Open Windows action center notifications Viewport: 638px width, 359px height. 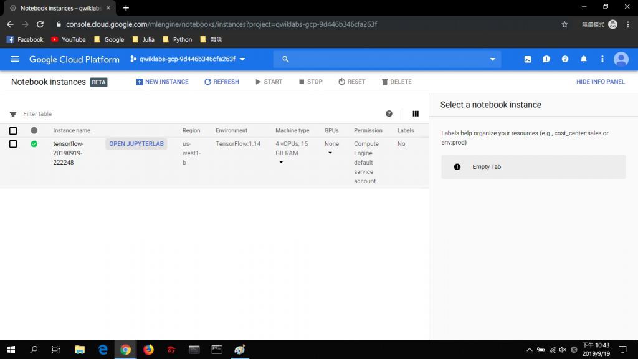point(622,350)
